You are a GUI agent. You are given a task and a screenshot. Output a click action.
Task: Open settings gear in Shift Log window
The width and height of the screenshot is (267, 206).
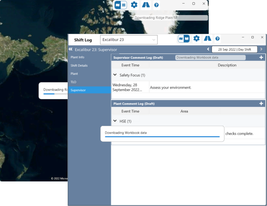[x=196, y=39]
